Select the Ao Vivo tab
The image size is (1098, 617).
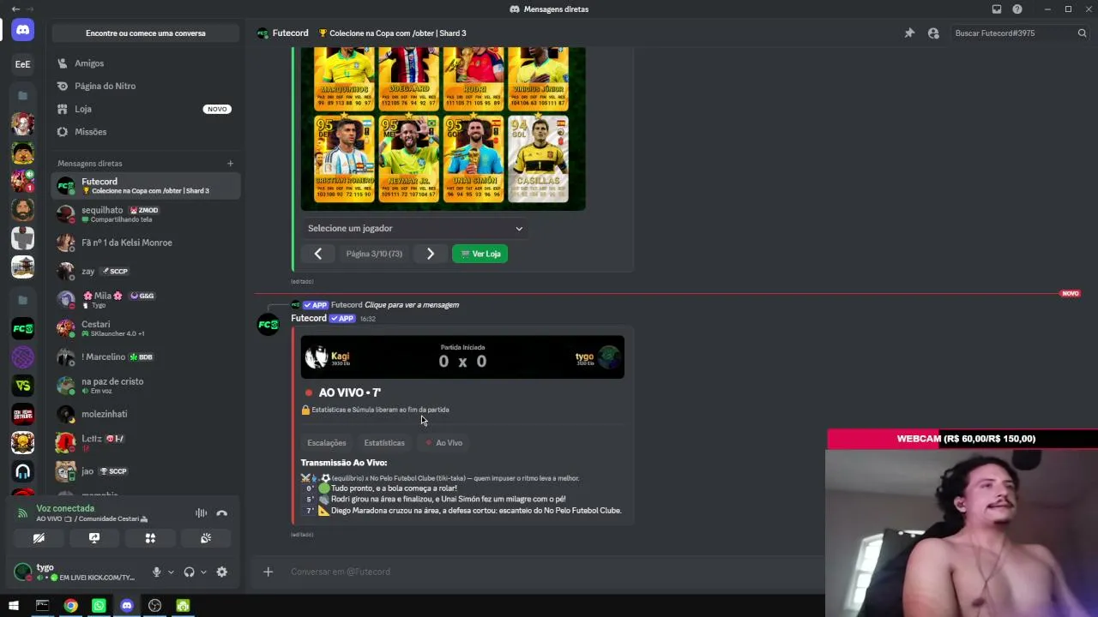[x=443, y=443]
